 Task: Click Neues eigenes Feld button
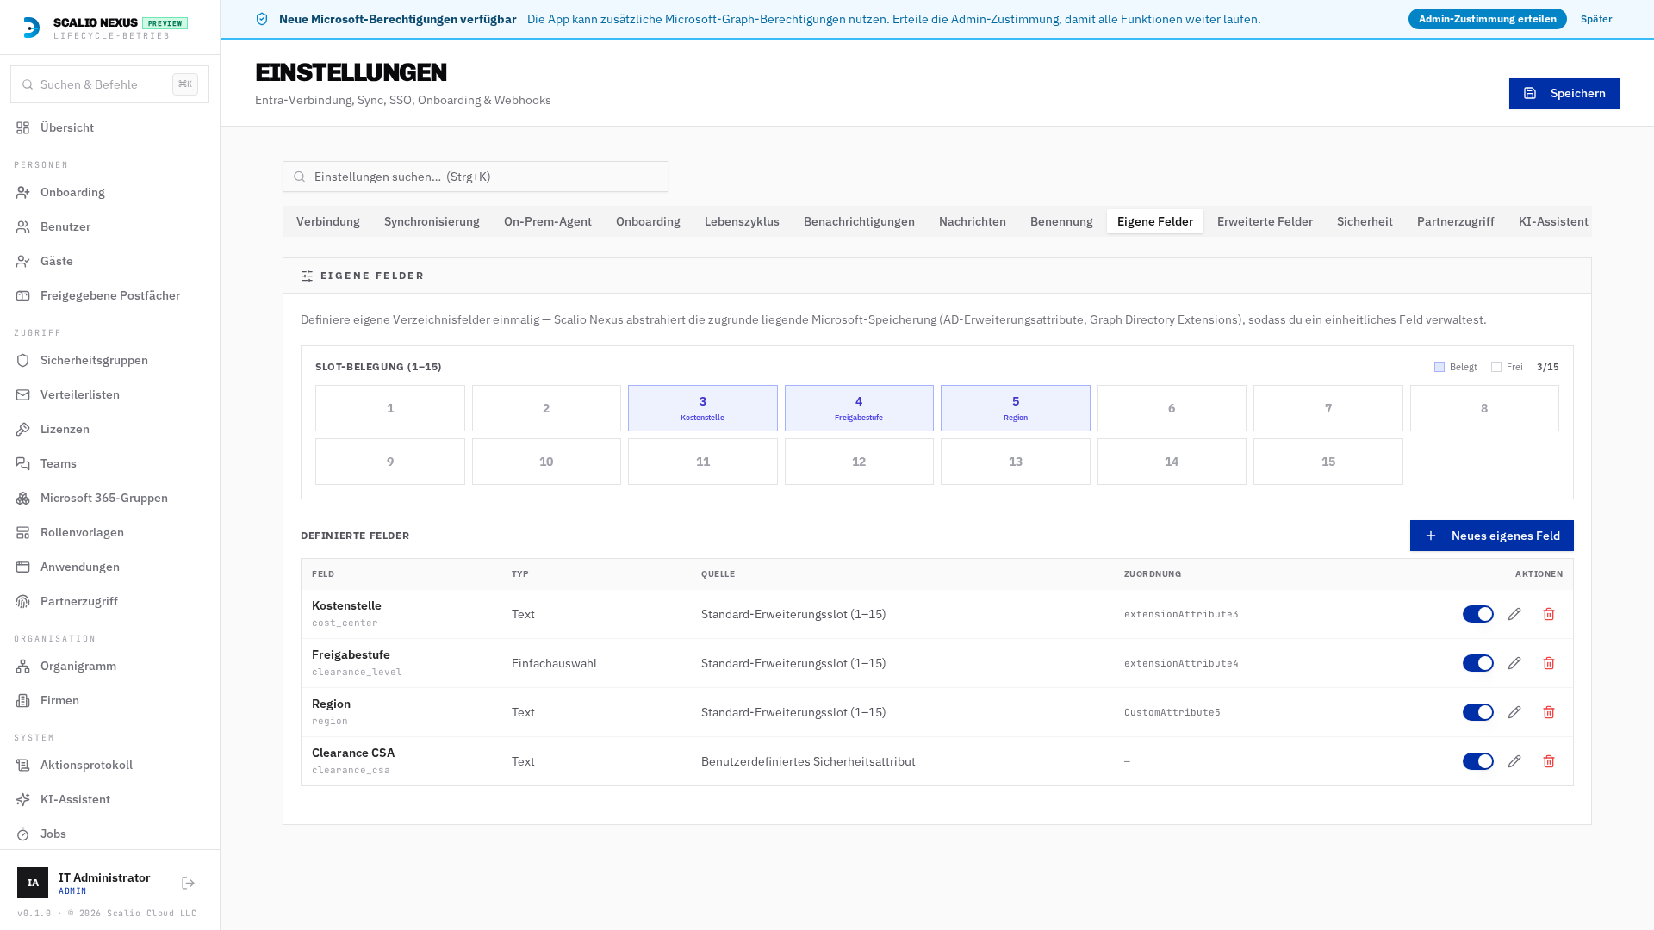tap(1491, 536)
